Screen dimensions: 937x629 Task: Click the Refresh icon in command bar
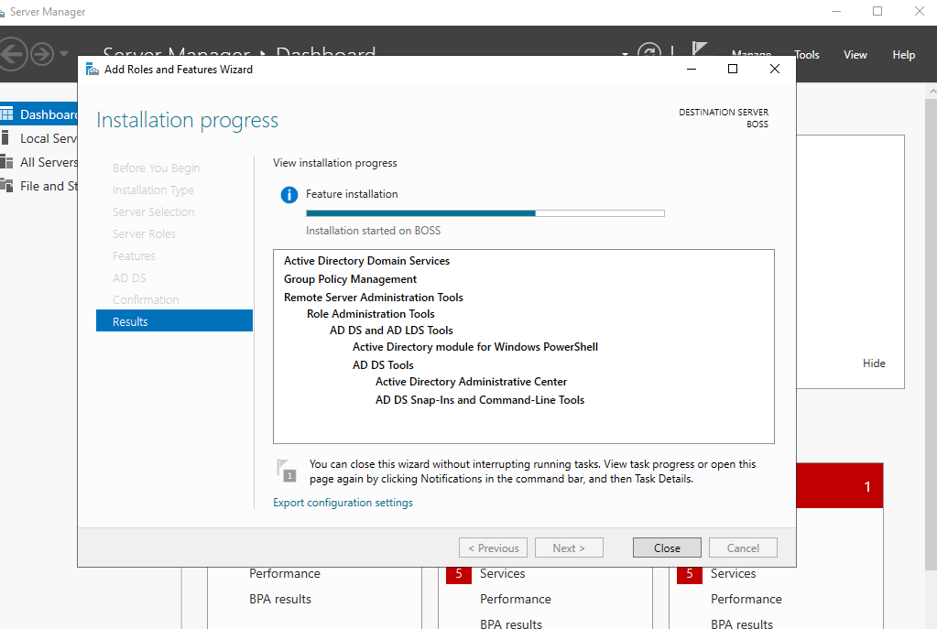pos(648,54)
